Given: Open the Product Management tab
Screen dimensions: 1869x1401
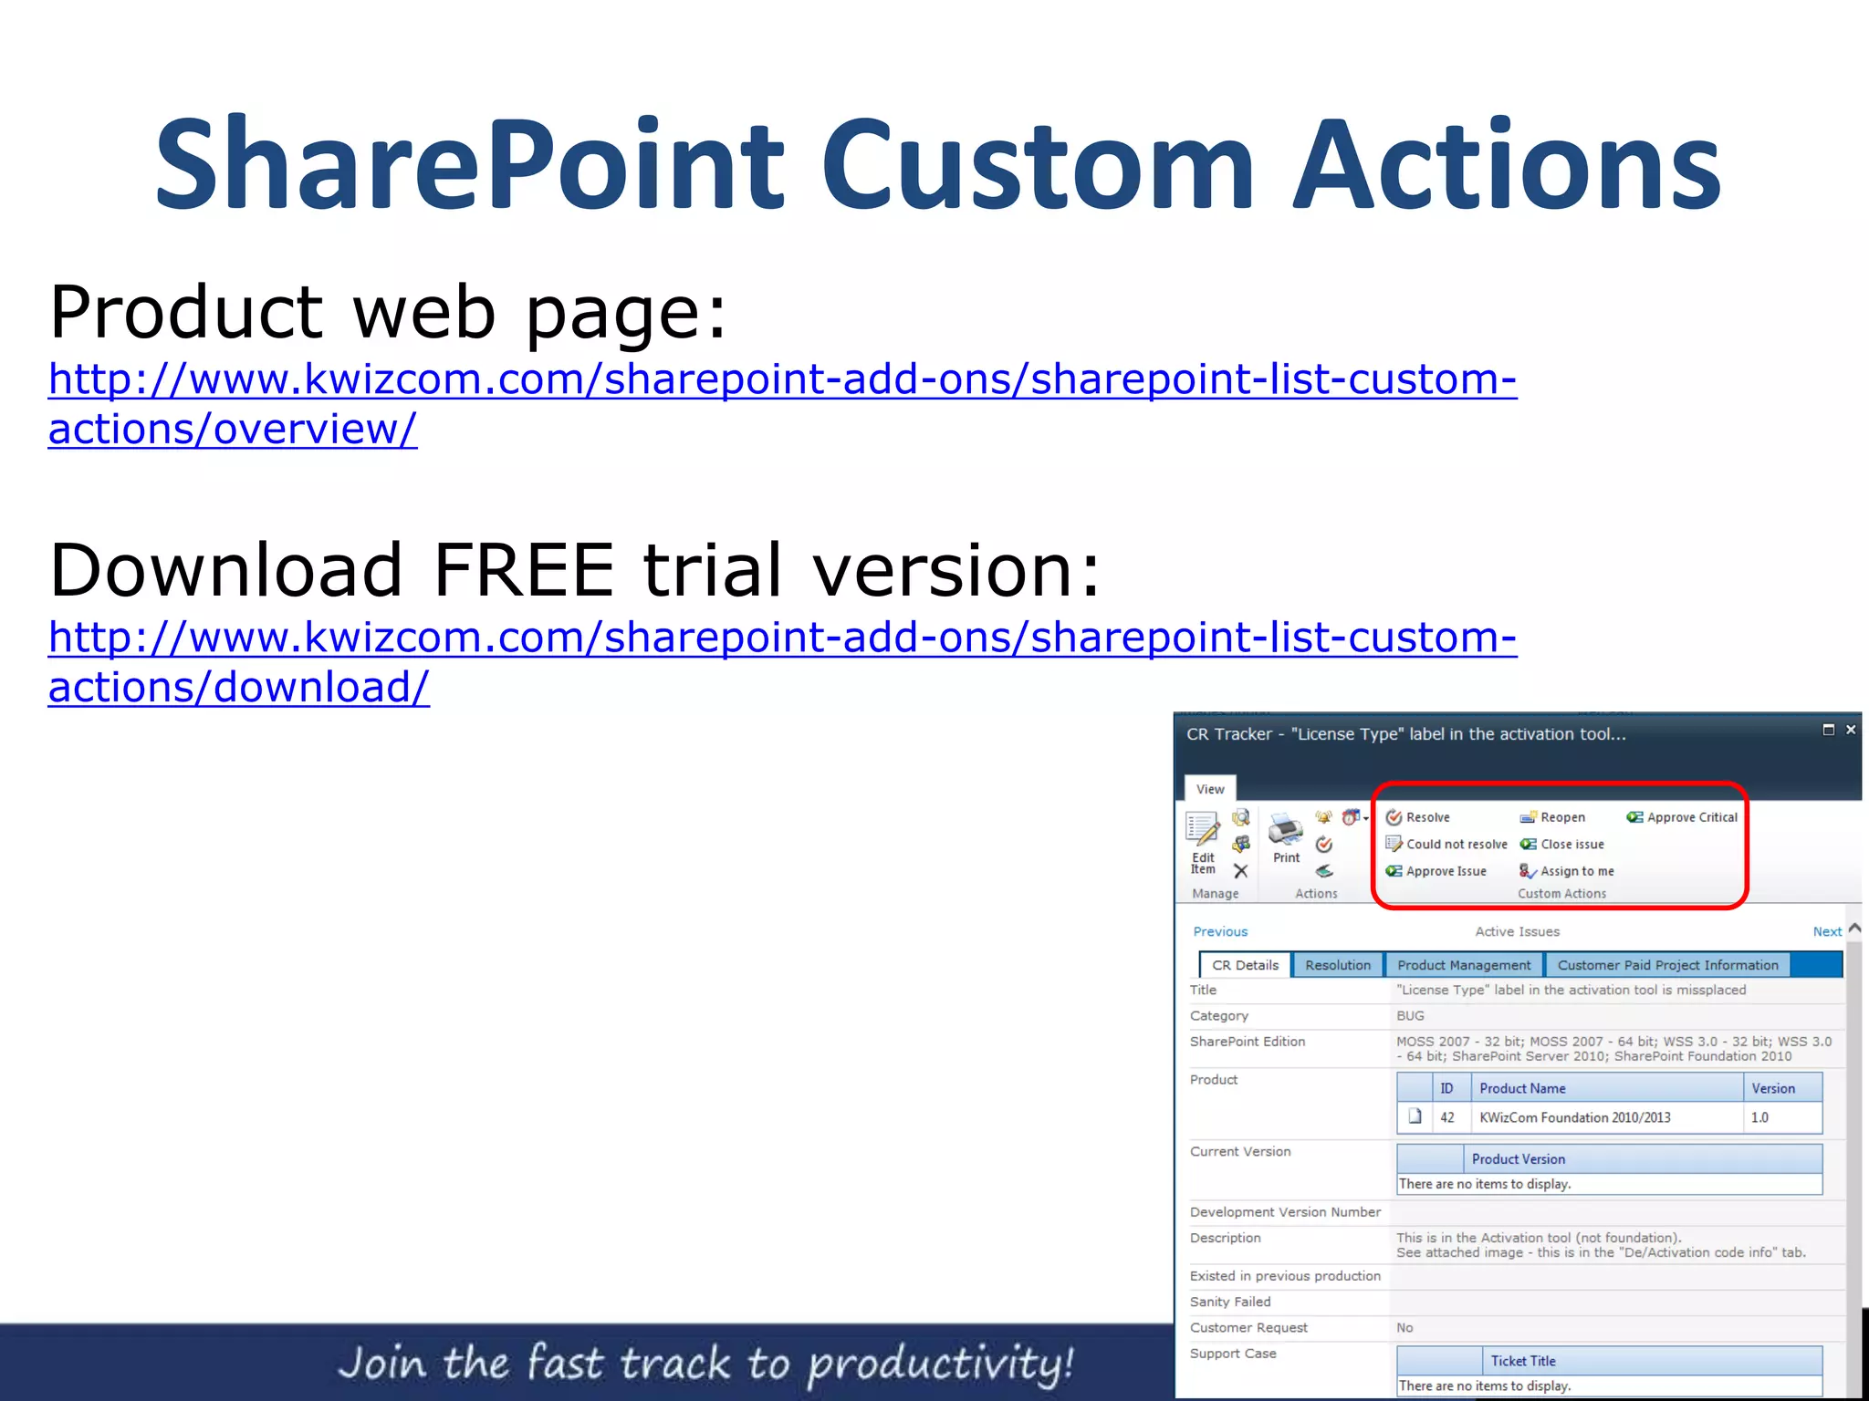Looking at the screenshot, I should (1464, 965).
